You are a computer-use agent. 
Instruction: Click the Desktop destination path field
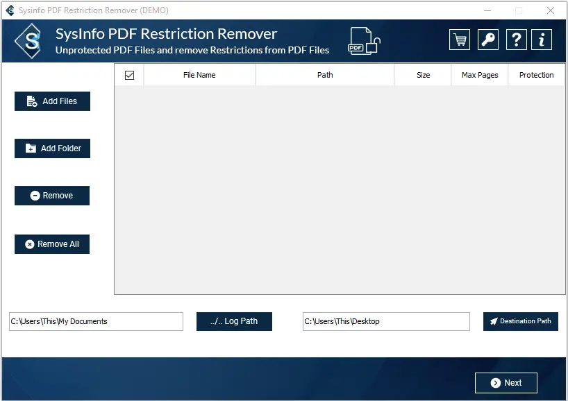[x=386, y=321]
